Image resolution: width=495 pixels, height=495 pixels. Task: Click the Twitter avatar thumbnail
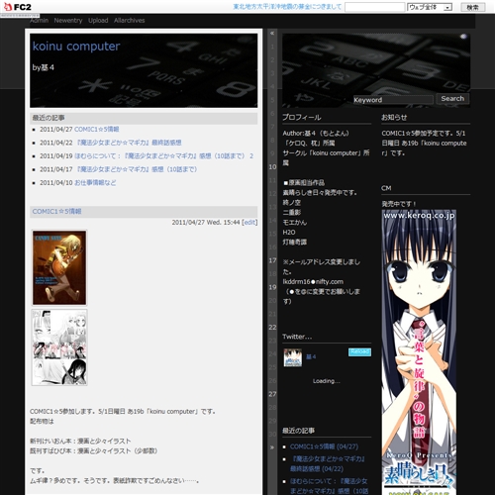pyautogui.click(x=293, y=357)
